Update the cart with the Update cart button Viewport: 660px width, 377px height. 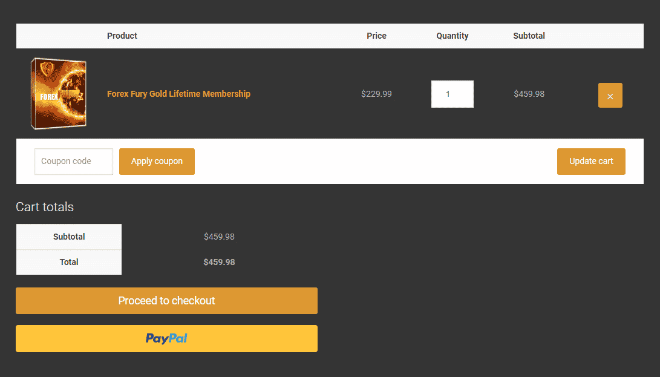pyautogui.click(x=591, y=162)
